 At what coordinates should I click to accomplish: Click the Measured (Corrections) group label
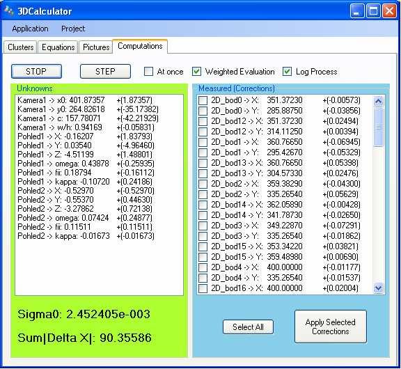click(x=237, y=88)
